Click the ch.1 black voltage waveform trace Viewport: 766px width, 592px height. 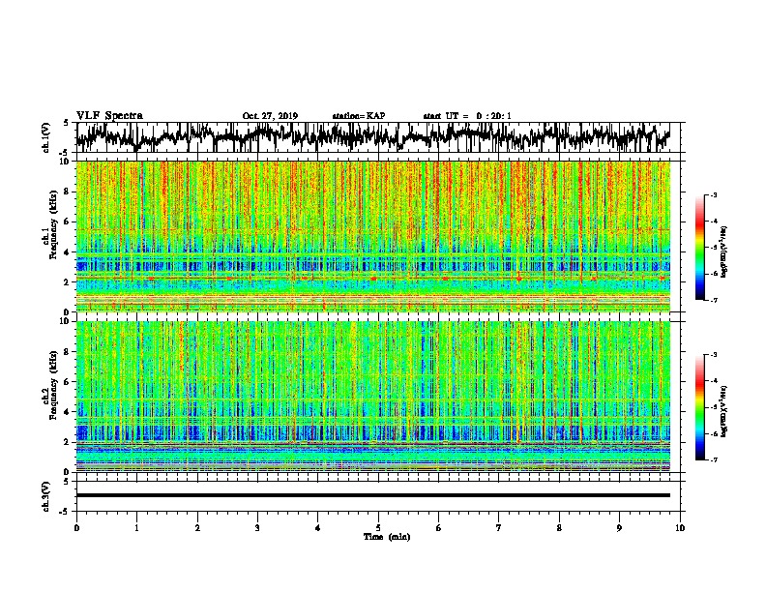pyautogui.click(x=372, y=137)
